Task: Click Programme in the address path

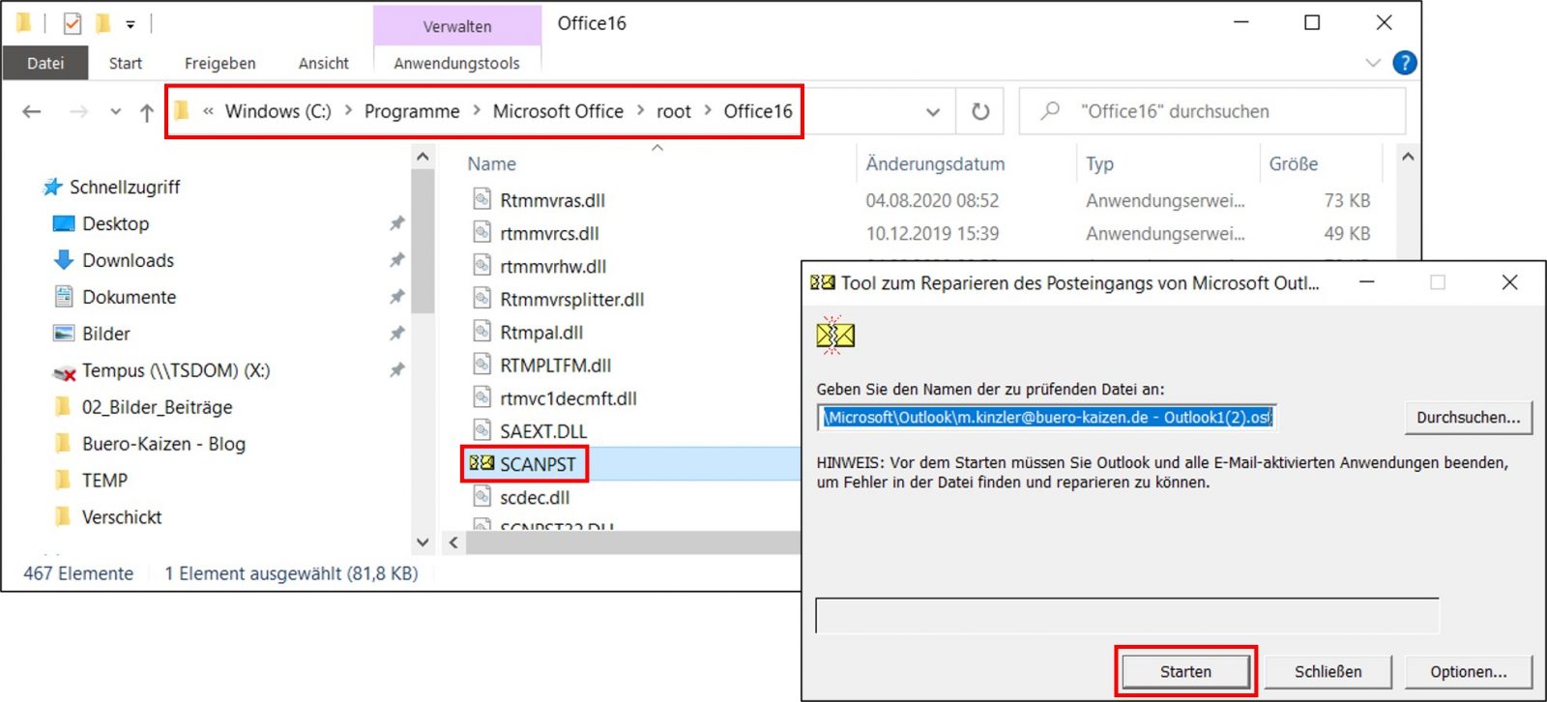Action: pyautogui.click(x=412, y=111)
